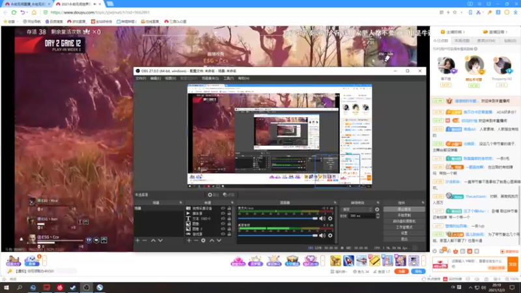Adjust microphone volume slider in OBS mixer
This screenshot has height=293, width=521.
[x=277, y=218]
